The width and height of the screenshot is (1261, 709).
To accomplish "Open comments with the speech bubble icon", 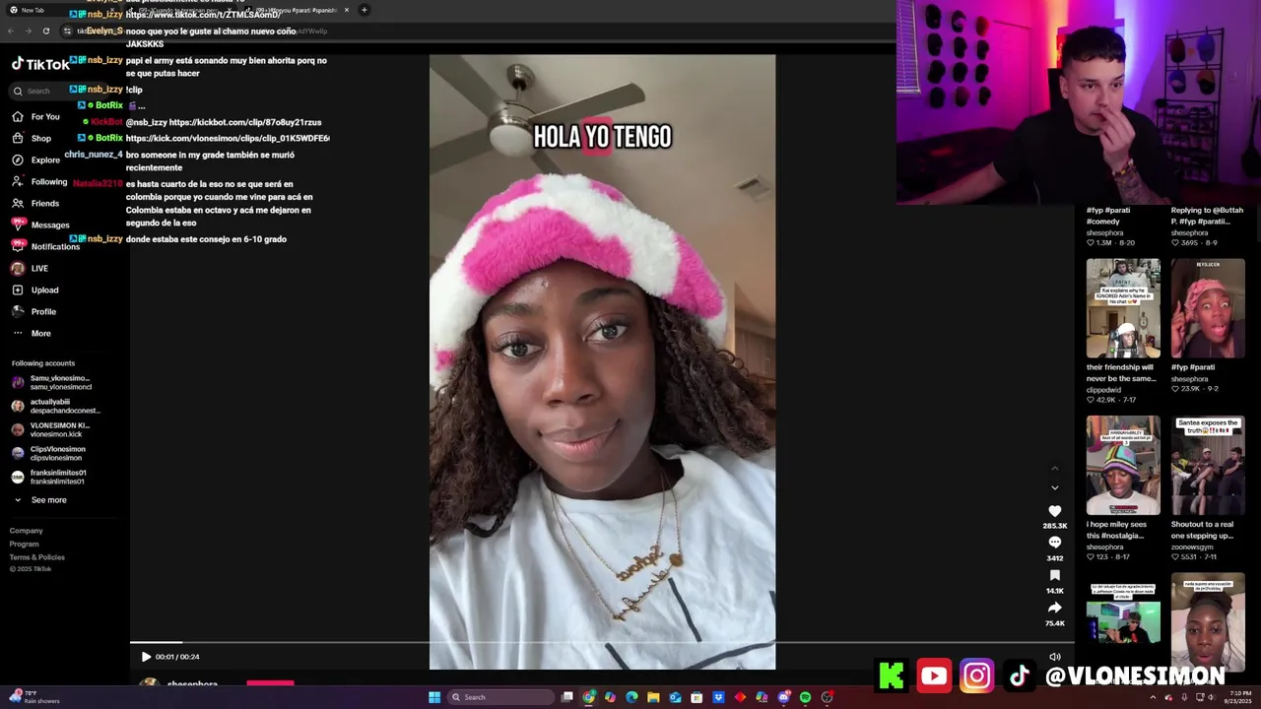I will [1055, 543].
